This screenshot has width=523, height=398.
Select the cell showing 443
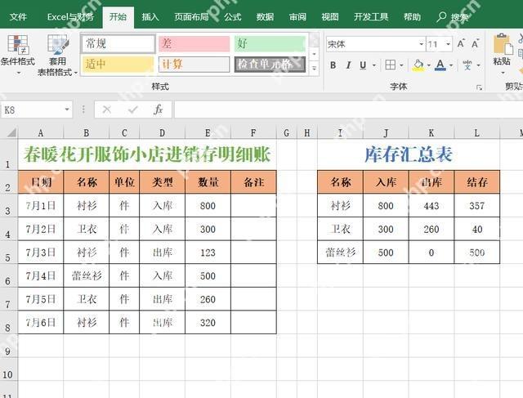431,205
